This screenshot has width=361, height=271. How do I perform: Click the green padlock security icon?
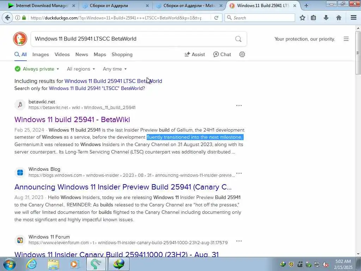24,18
